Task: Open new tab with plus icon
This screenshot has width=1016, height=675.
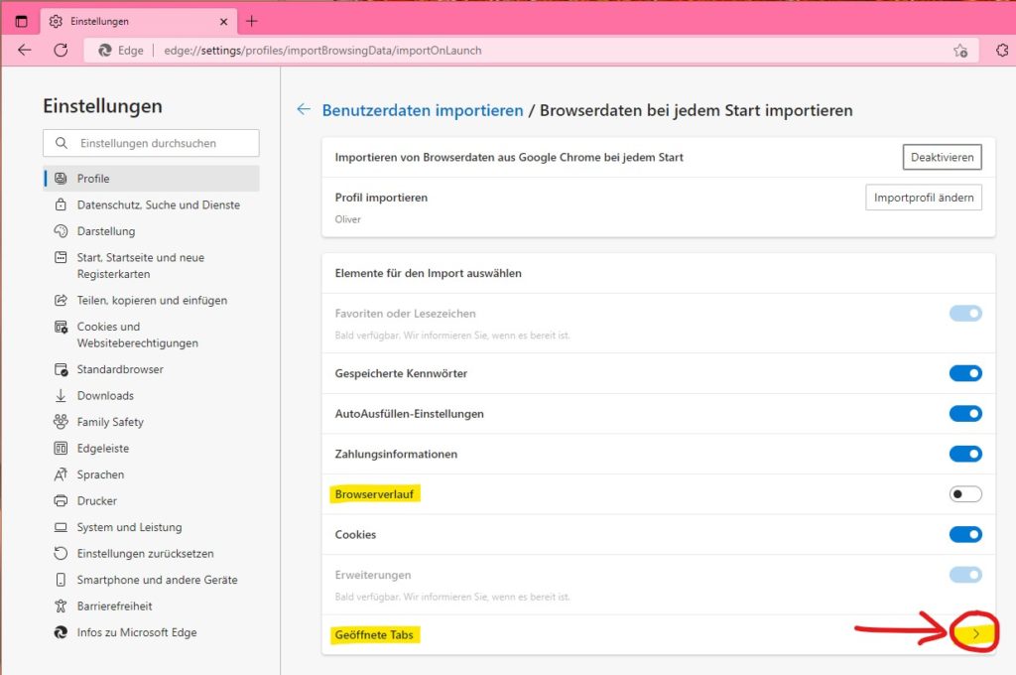Action: coord(251,21)
